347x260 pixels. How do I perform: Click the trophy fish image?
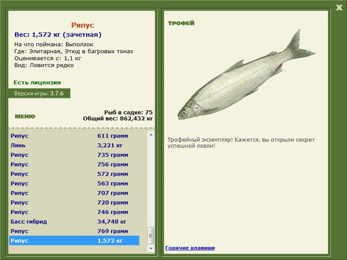coord(246,75)
